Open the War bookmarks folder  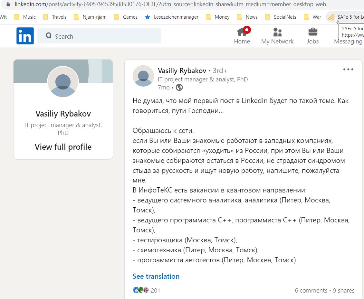(312, 17)
